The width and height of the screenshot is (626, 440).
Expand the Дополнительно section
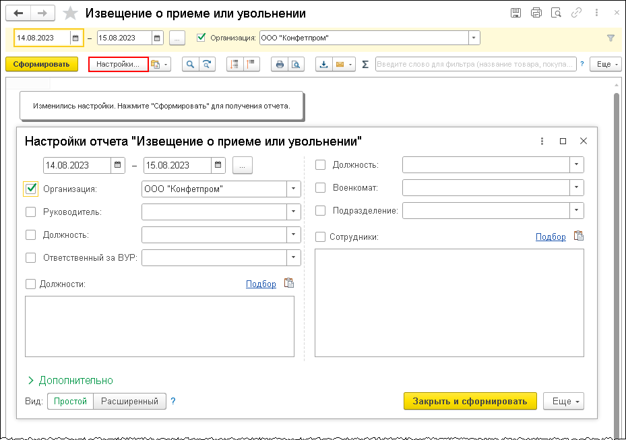tap(76, 381)
